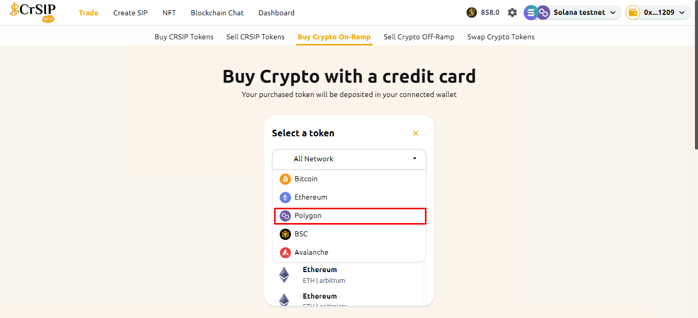Click the Bitcoin icon in the list

(x=285, y=179)
